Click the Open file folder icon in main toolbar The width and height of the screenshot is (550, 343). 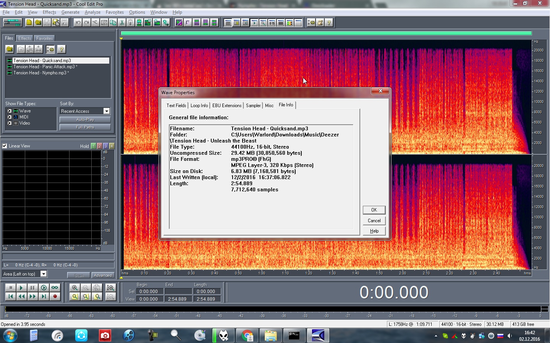click(x=38, y=22)
